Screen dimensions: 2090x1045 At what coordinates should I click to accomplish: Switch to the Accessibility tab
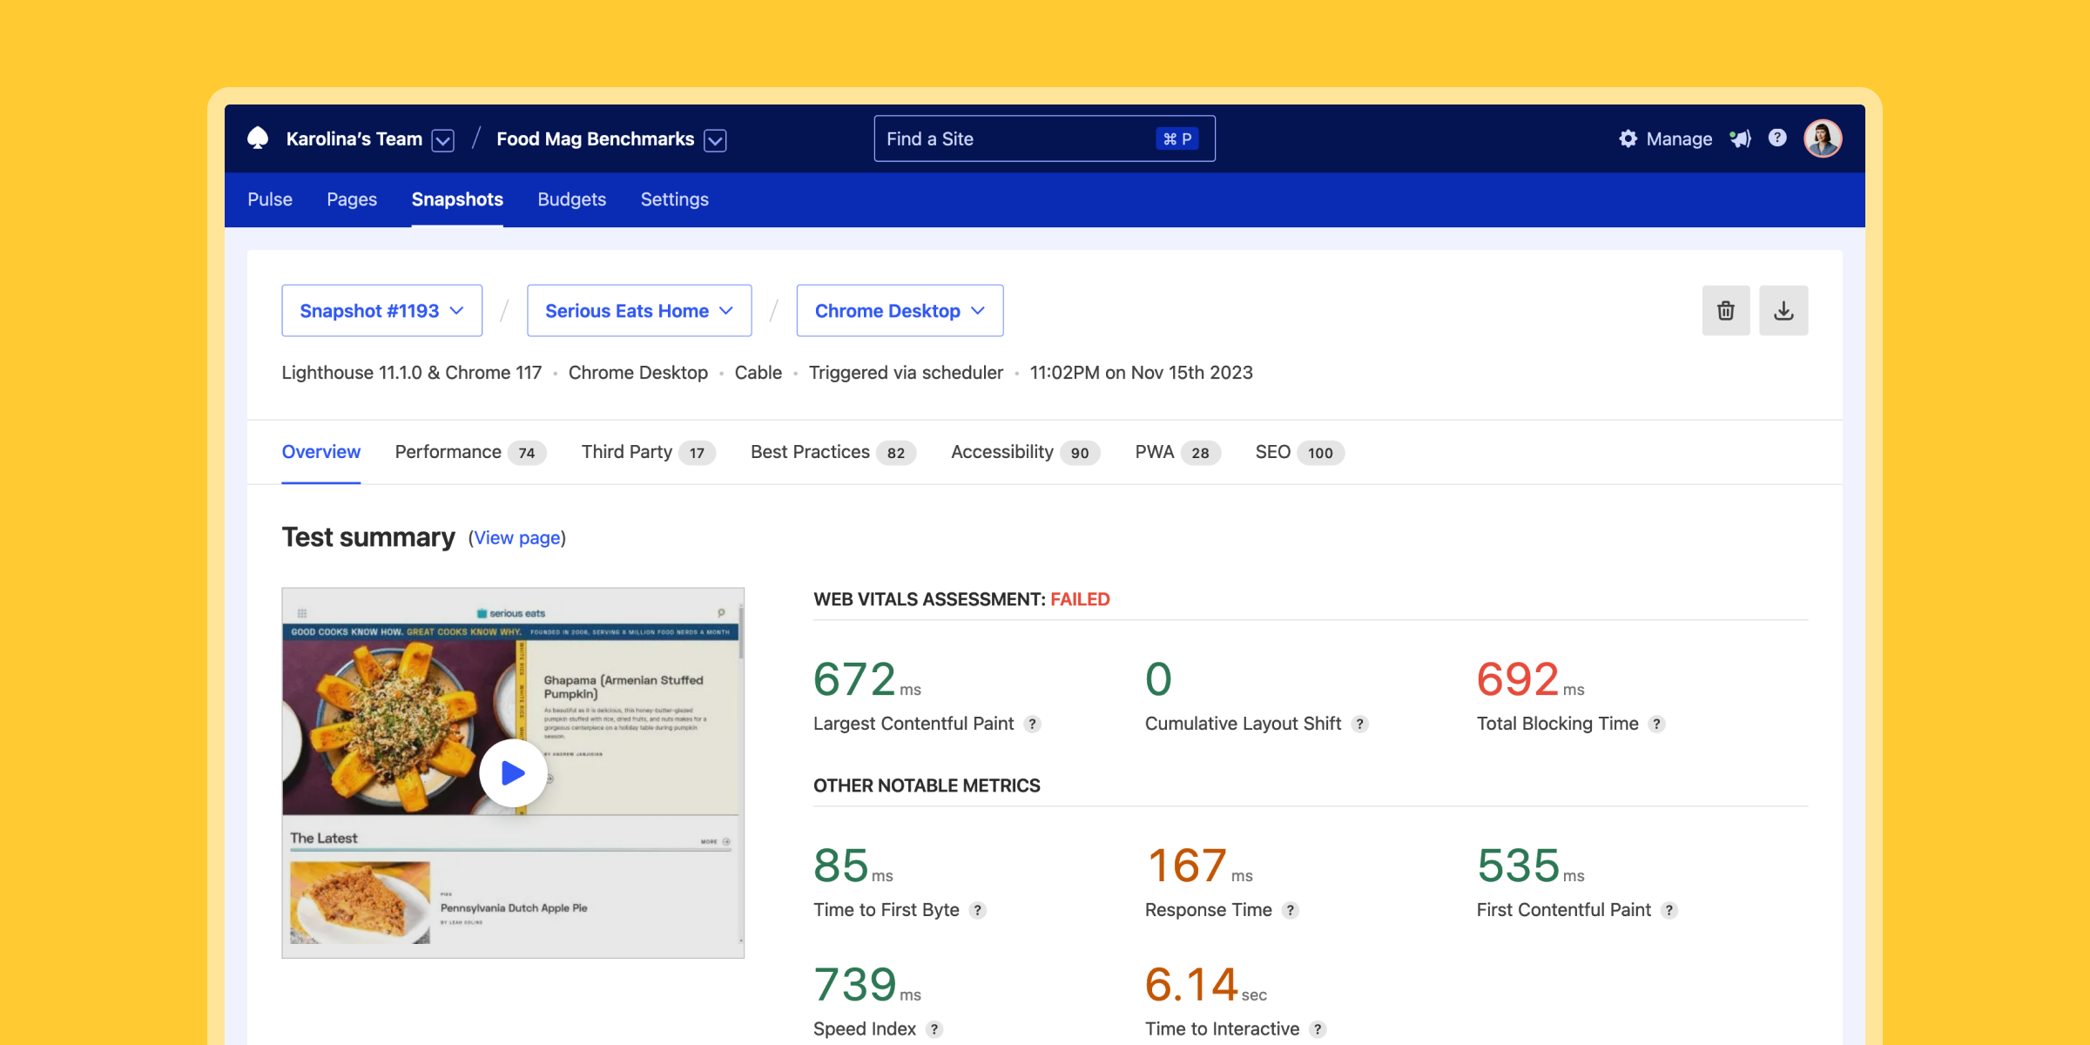pyautogui.click(x=1002, y=451)
